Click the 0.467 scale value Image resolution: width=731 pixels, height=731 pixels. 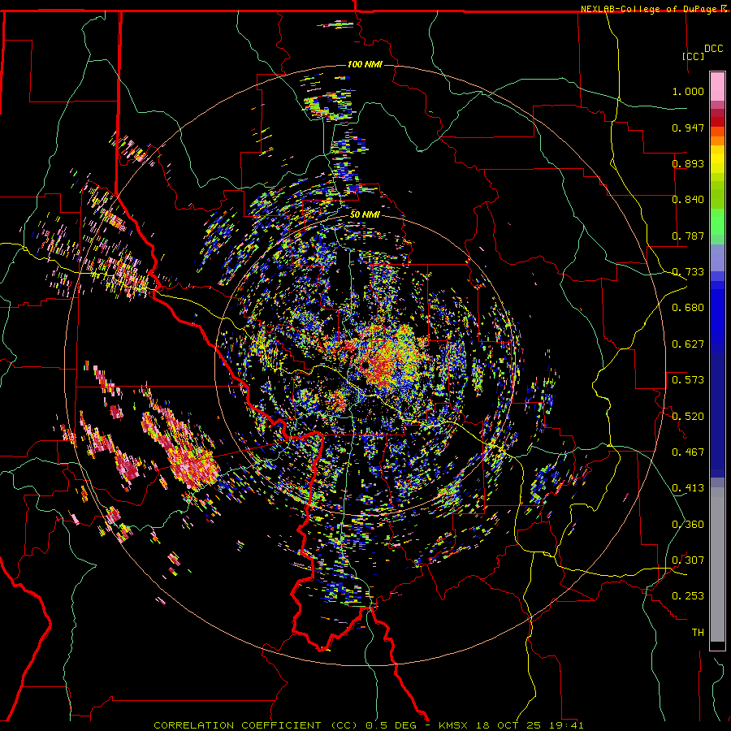688,452
